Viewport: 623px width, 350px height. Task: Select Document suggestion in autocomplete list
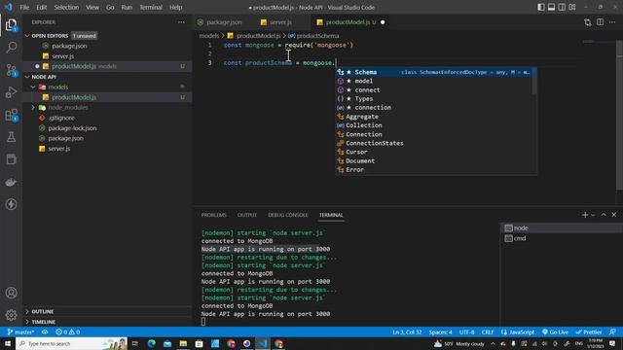pos(434,160)
